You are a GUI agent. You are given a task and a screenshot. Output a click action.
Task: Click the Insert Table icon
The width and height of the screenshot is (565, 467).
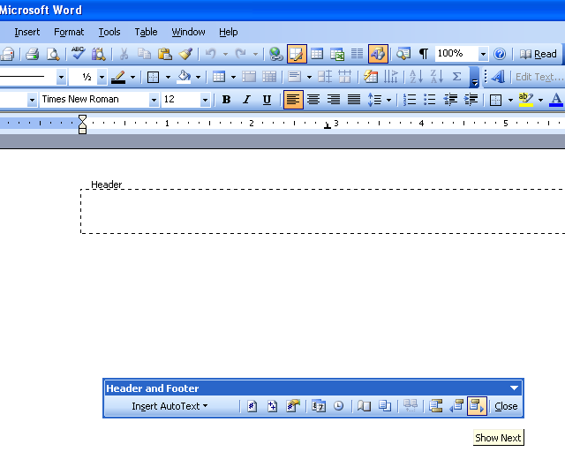coord(317,54)
